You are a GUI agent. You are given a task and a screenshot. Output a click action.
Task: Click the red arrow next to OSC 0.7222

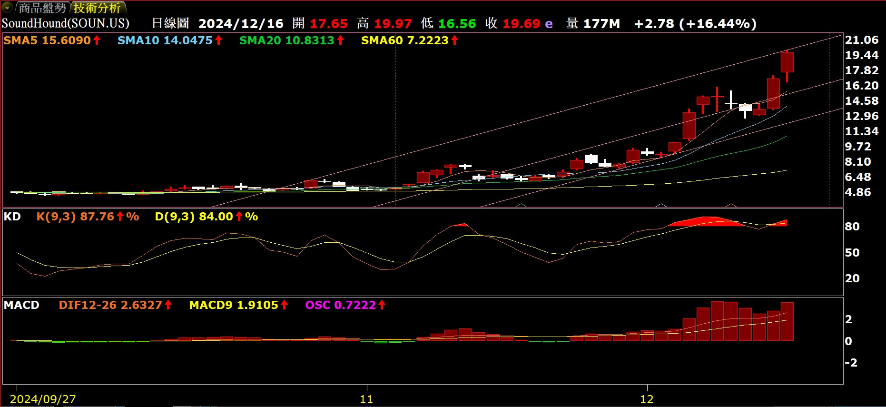point(382,305)
